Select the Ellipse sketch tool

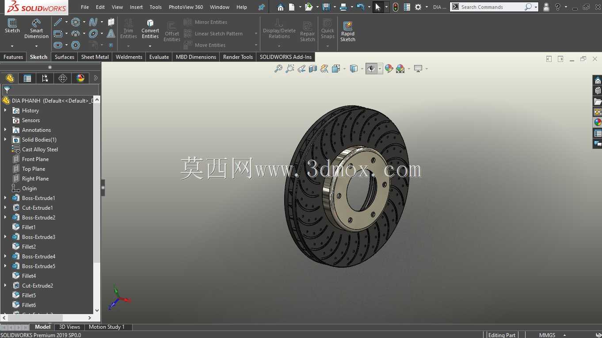[93, 34]
